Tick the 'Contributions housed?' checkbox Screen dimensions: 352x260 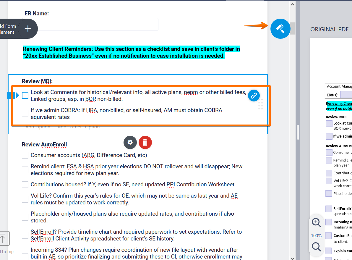tap(25, 185)
